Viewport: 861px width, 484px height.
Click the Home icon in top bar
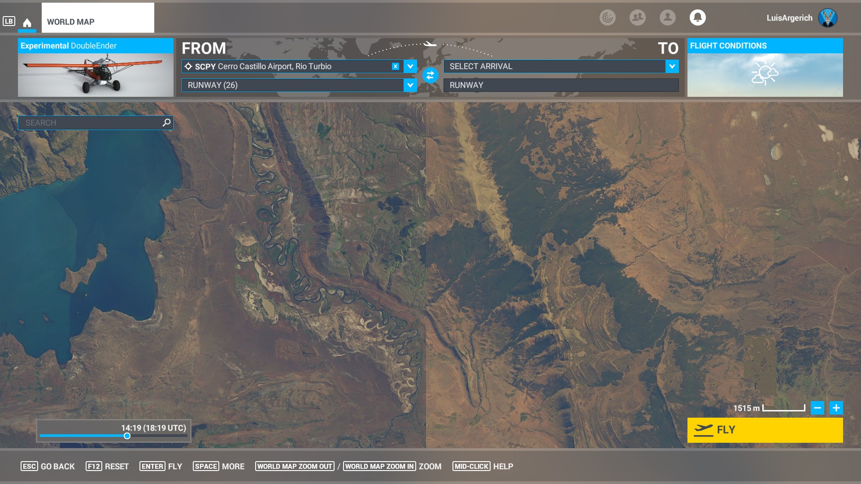(27, 22)
